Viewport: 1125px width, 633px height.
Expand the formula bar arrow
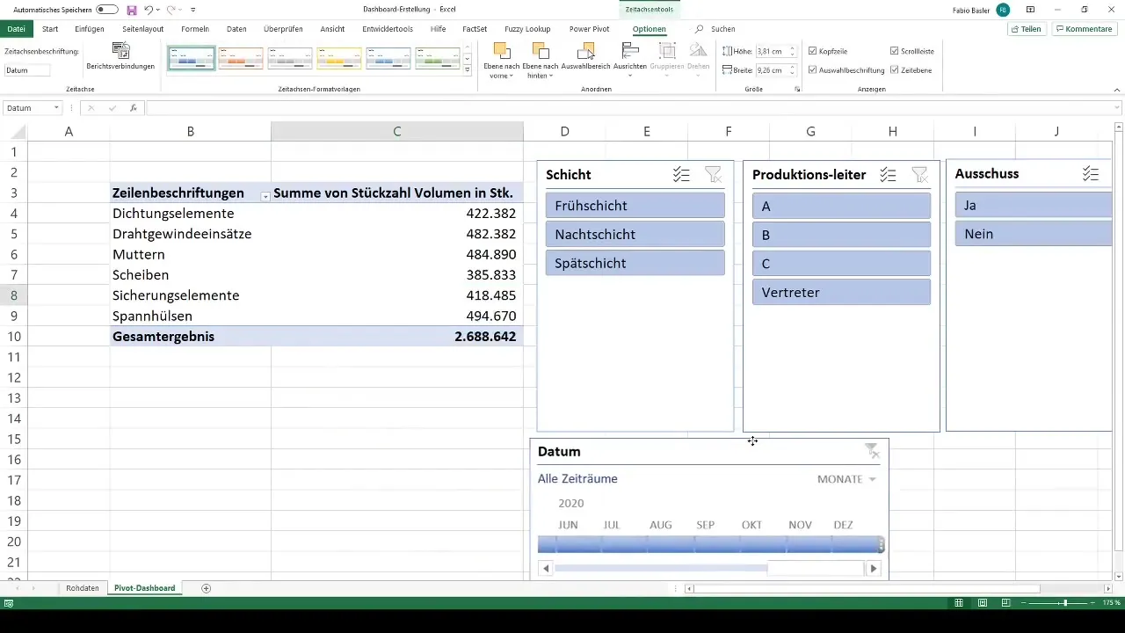[x=1117, y=108]
